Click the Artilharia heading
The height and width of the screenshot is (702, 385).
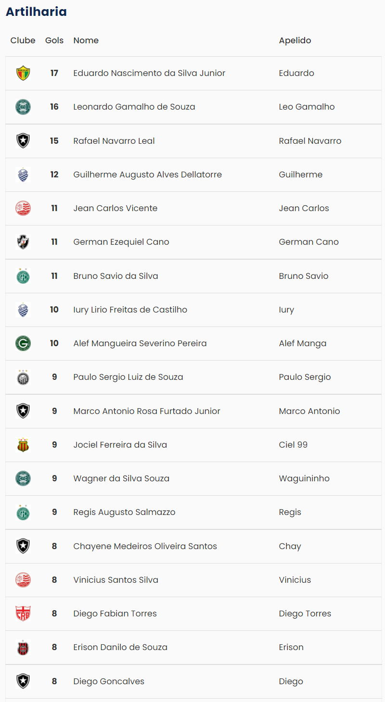[x=36, y=12]
